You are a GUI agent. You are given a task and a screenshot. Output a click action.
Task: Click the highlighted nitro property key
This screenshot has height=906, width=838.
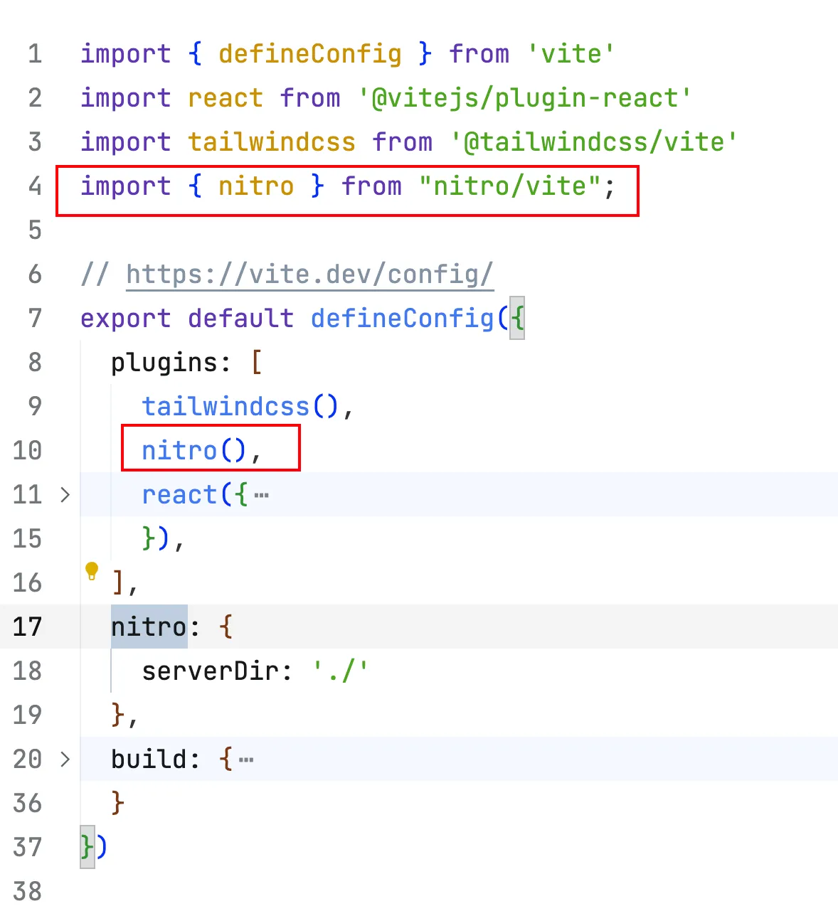pos(149,627)
